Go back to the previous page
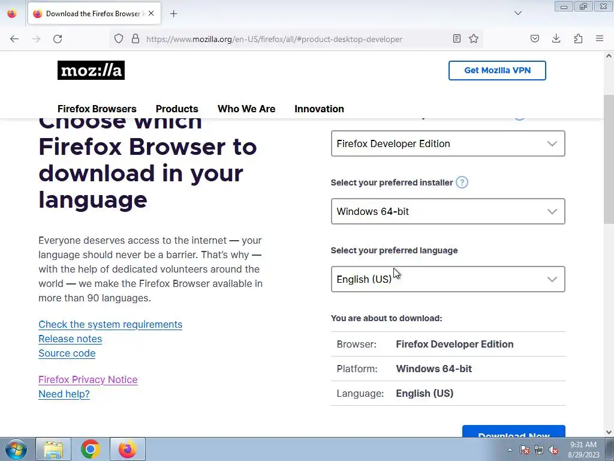This screenshot has width=614, height=461. click(x=14, y=39)
